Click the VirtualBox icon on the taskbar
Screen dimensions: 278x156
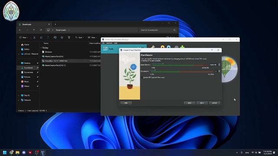coord(43,153)
